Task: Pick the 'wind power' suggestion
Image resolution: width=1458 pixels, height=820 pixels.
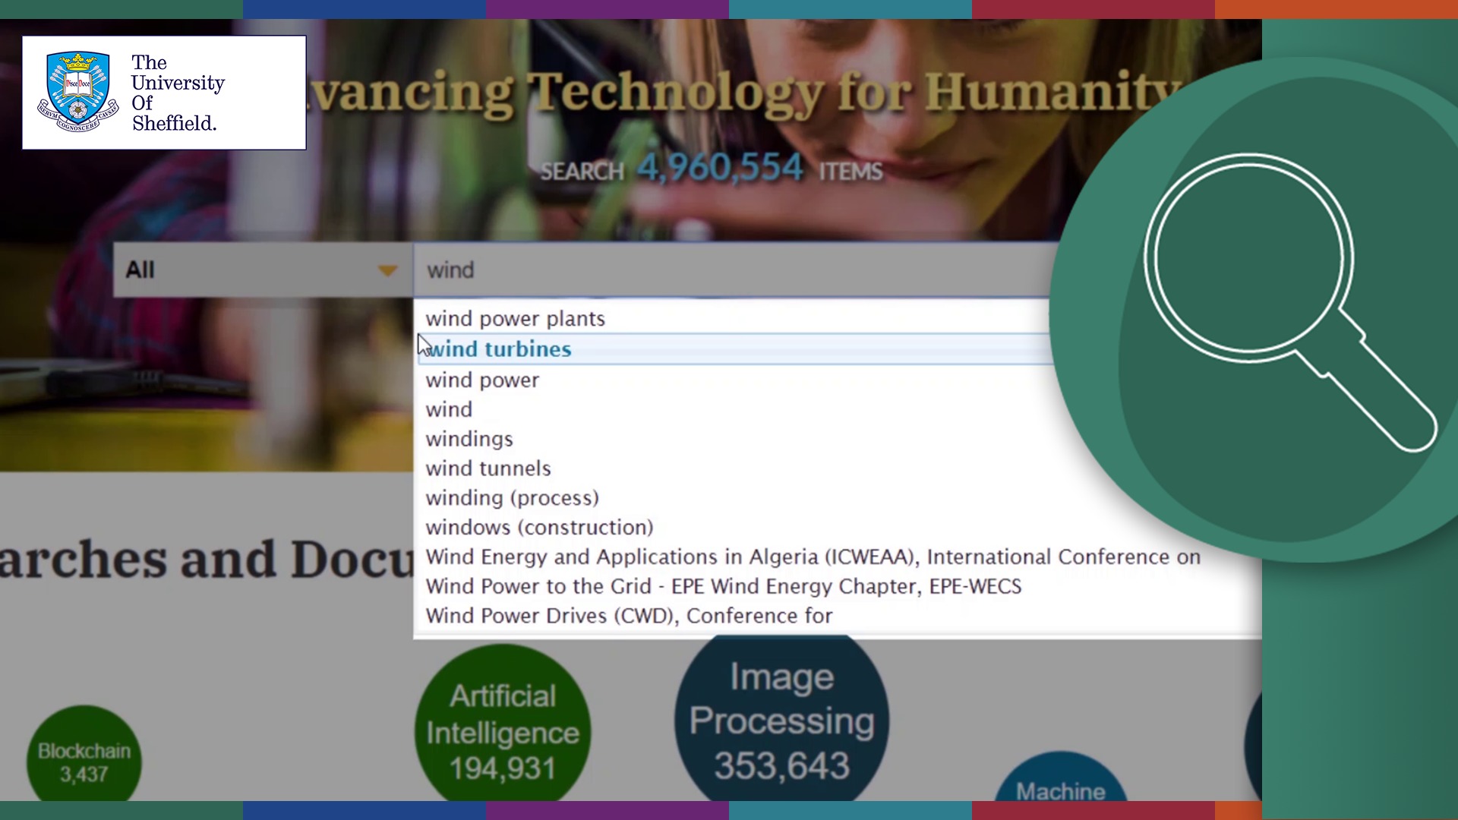Action: pos(482,380)
